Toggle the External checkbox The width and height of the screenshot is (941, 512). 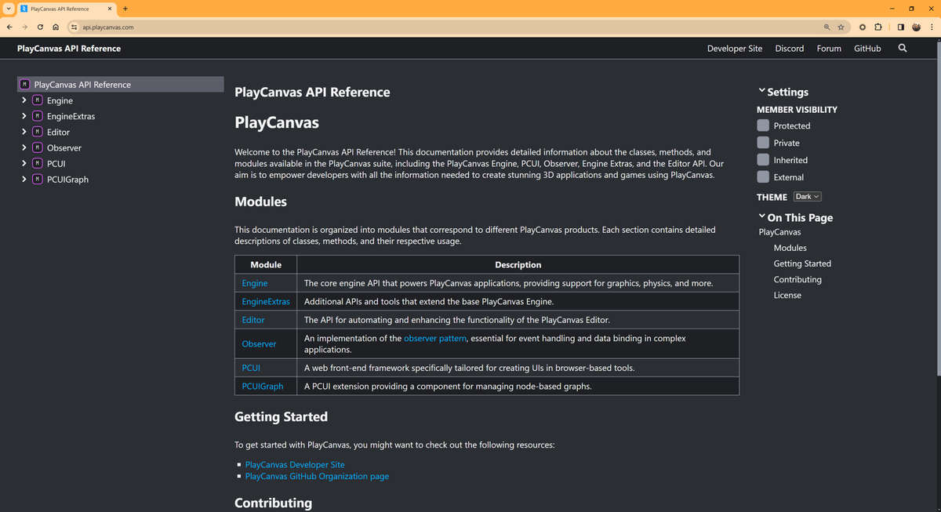coord(763,177)
